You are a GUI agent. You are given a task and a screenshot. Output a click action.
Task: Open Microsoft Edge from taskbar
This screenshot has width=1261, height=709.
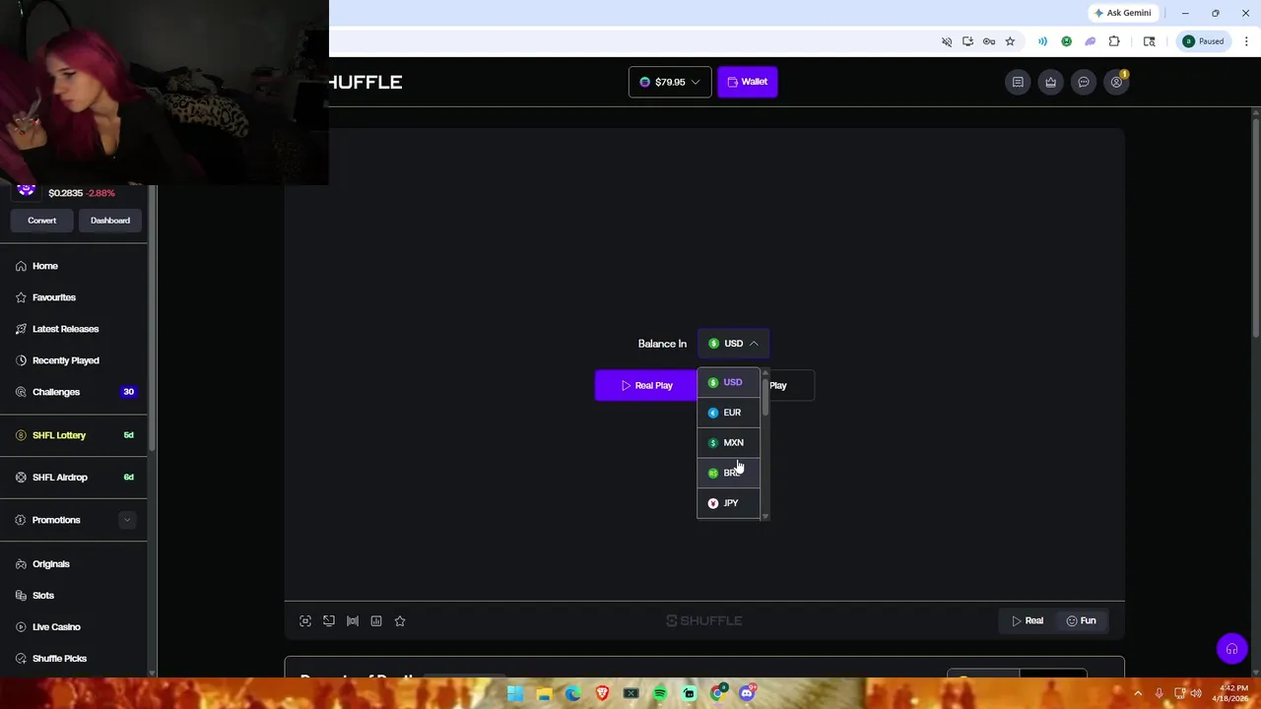coord(572,693)
